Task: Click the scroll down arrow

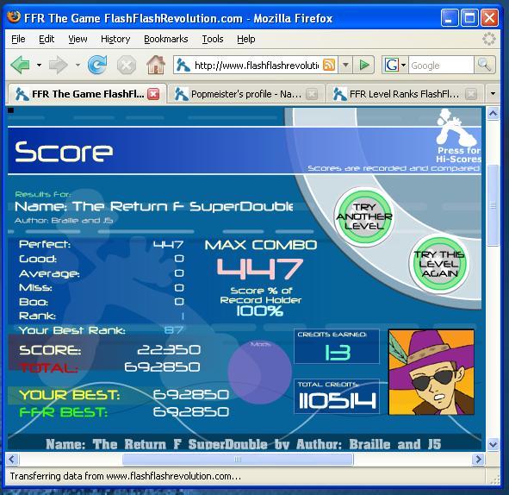Action: click(x=493, y=443)
